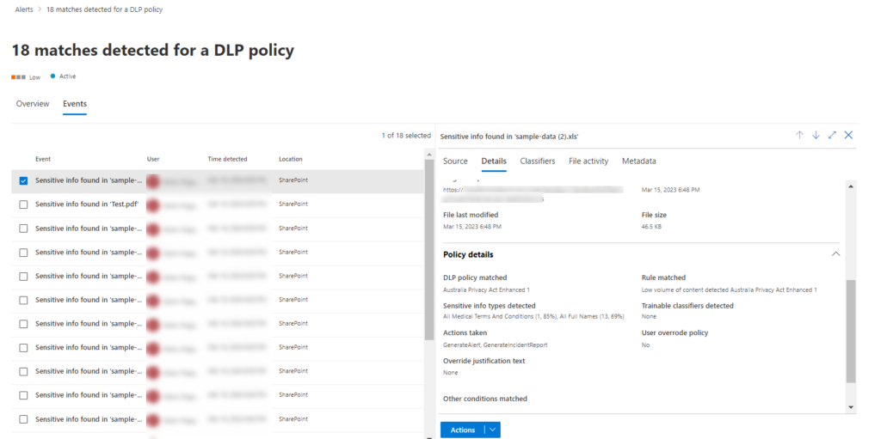Go to previous event with up arrow

click(x=799, y=136)
